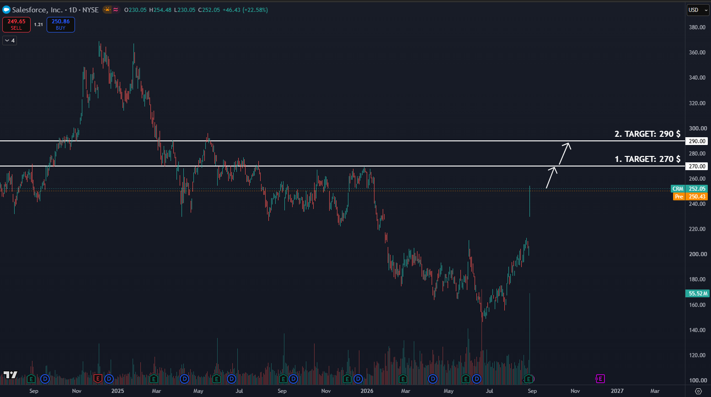The image size is (711, 397).
Task: Click the 200.00 price scale label
Action: click(697, 254)
